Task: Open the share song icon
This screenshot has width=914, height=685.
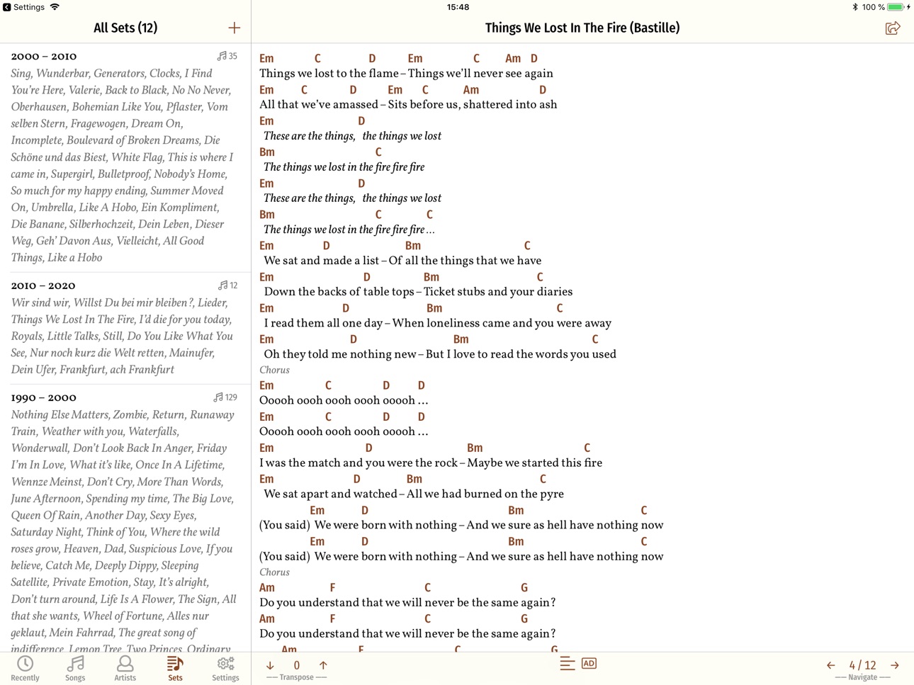Action: pyautogui.click(x=893, y=28)
